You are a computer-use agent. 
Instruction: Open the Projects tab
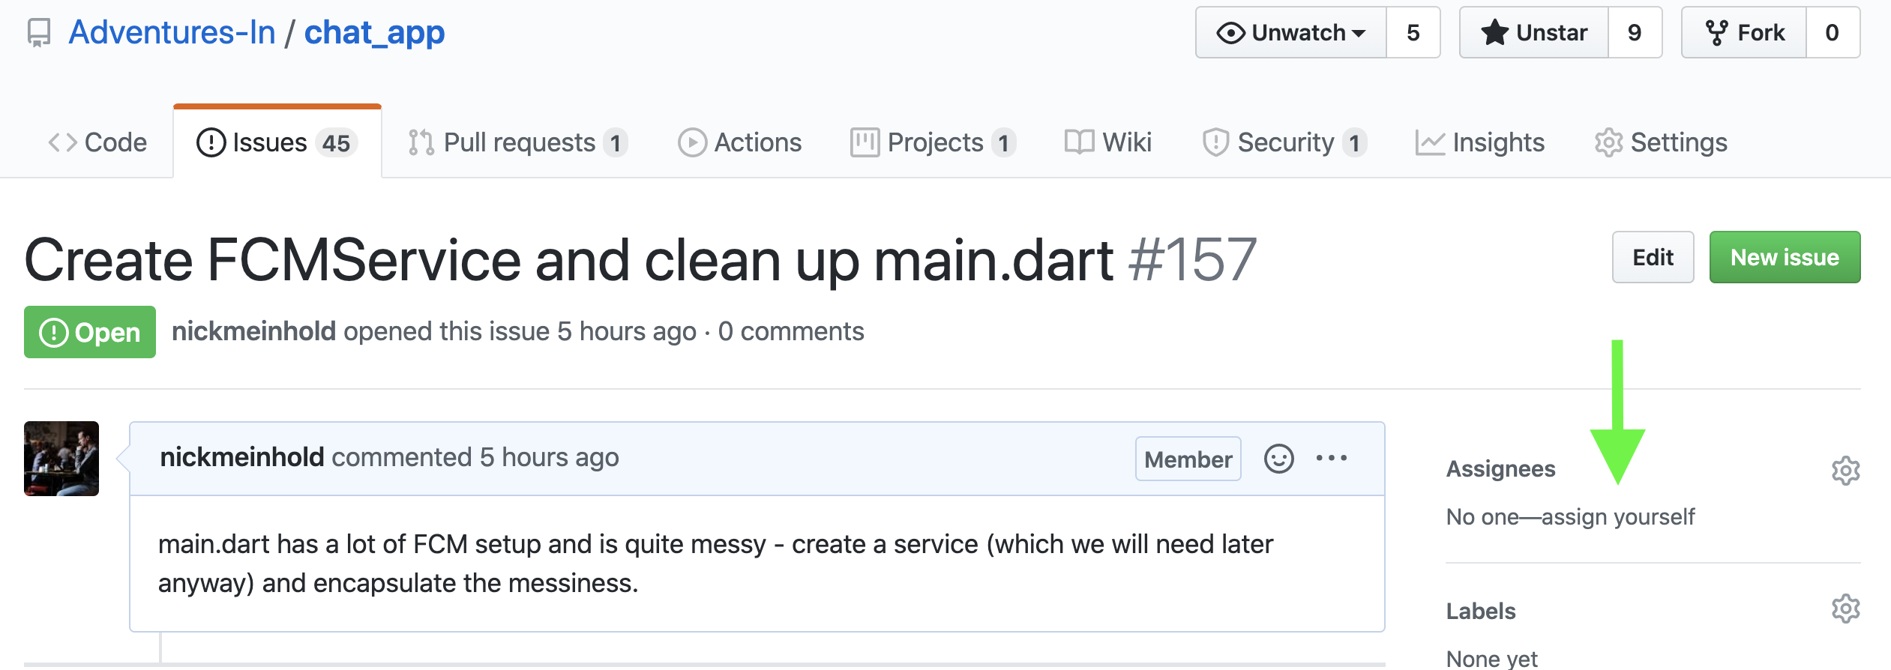click(x=934, y=142)
